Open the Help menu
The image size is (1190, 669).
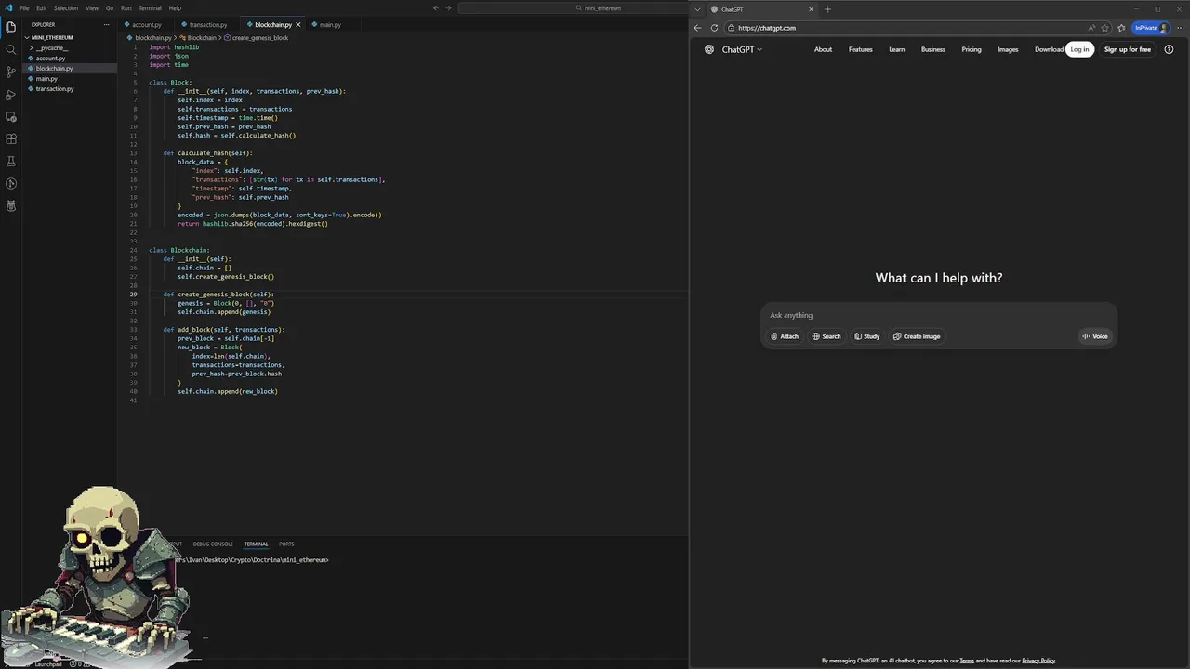point(175,8)
